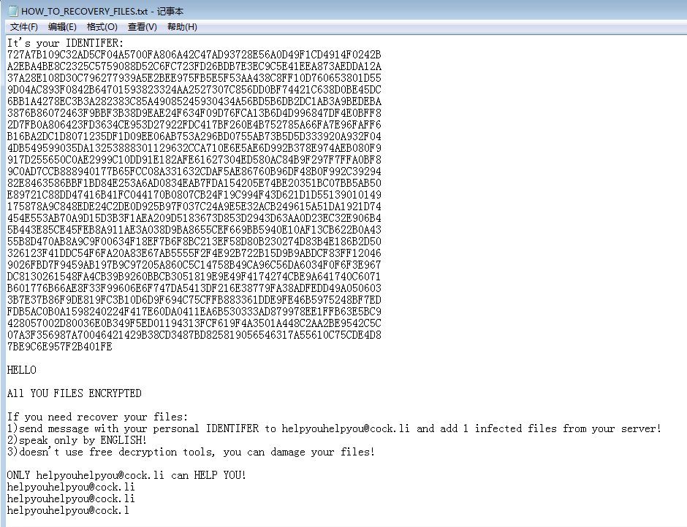
Task: Click the "2)speak only by ENGLISH!" line
Action: pos(77,440)
